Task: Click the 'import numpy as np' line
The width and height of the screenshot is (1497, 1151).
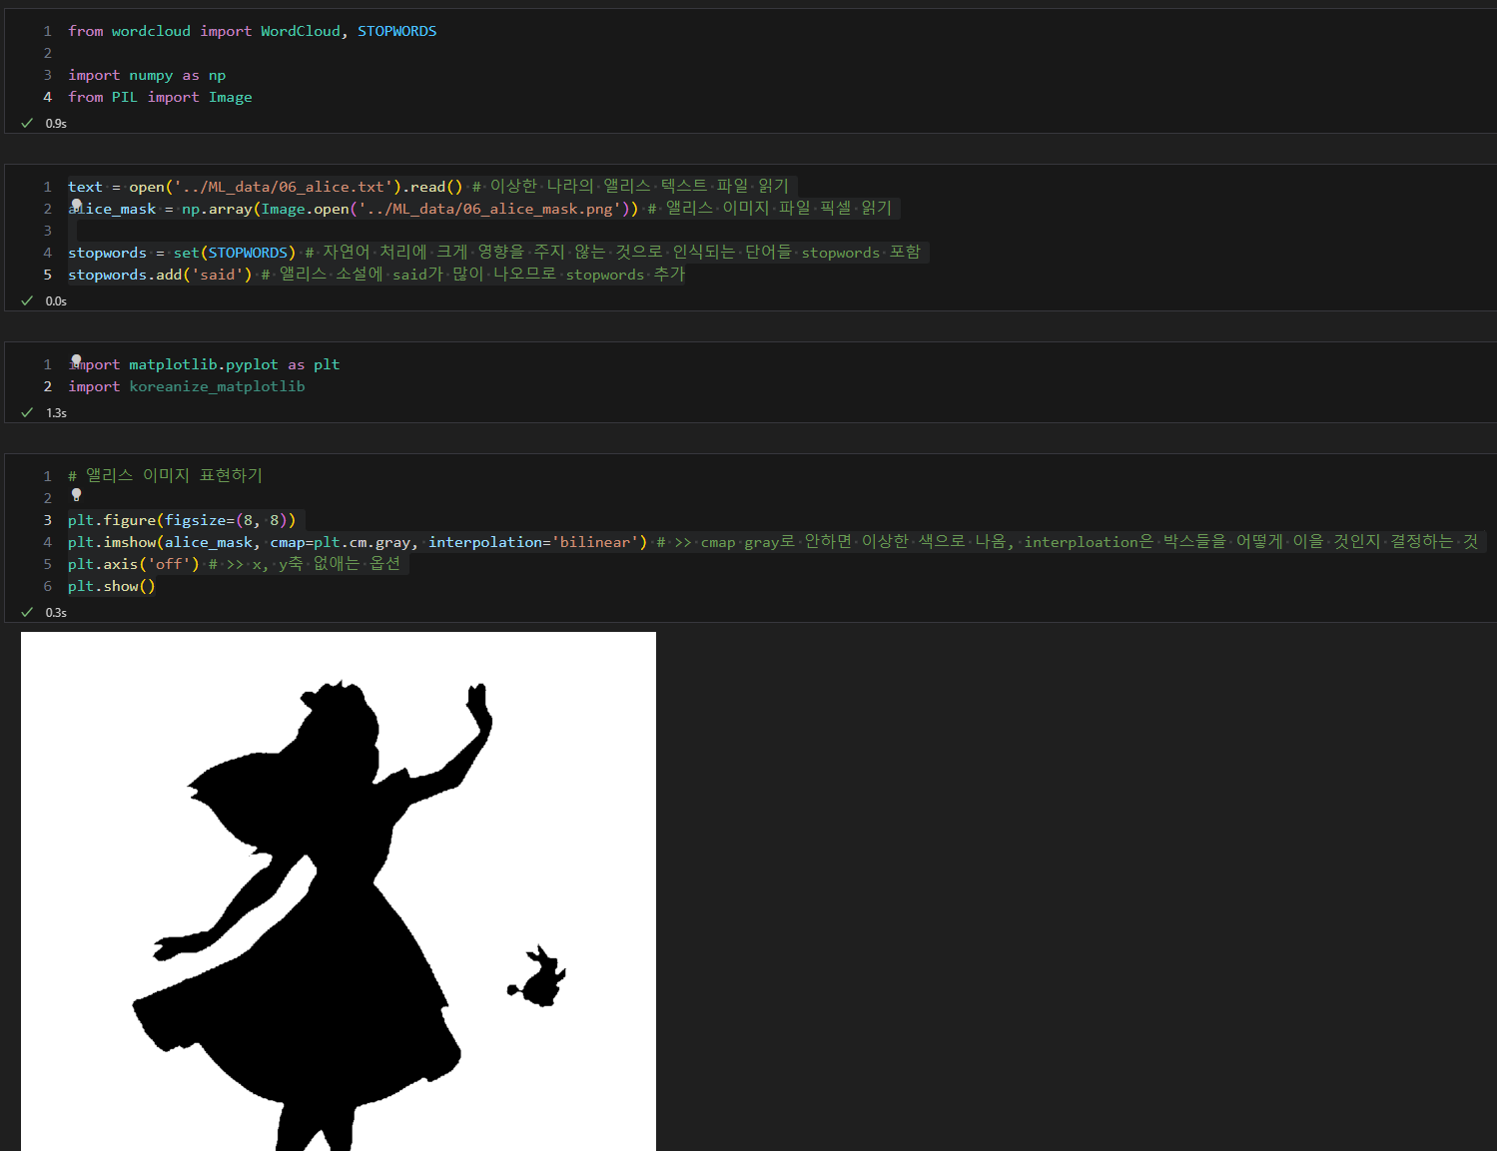Action: pos(147,75)
